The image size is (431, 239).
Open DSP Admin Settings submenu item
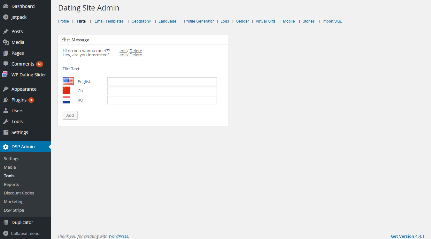(x=12, y=158)
